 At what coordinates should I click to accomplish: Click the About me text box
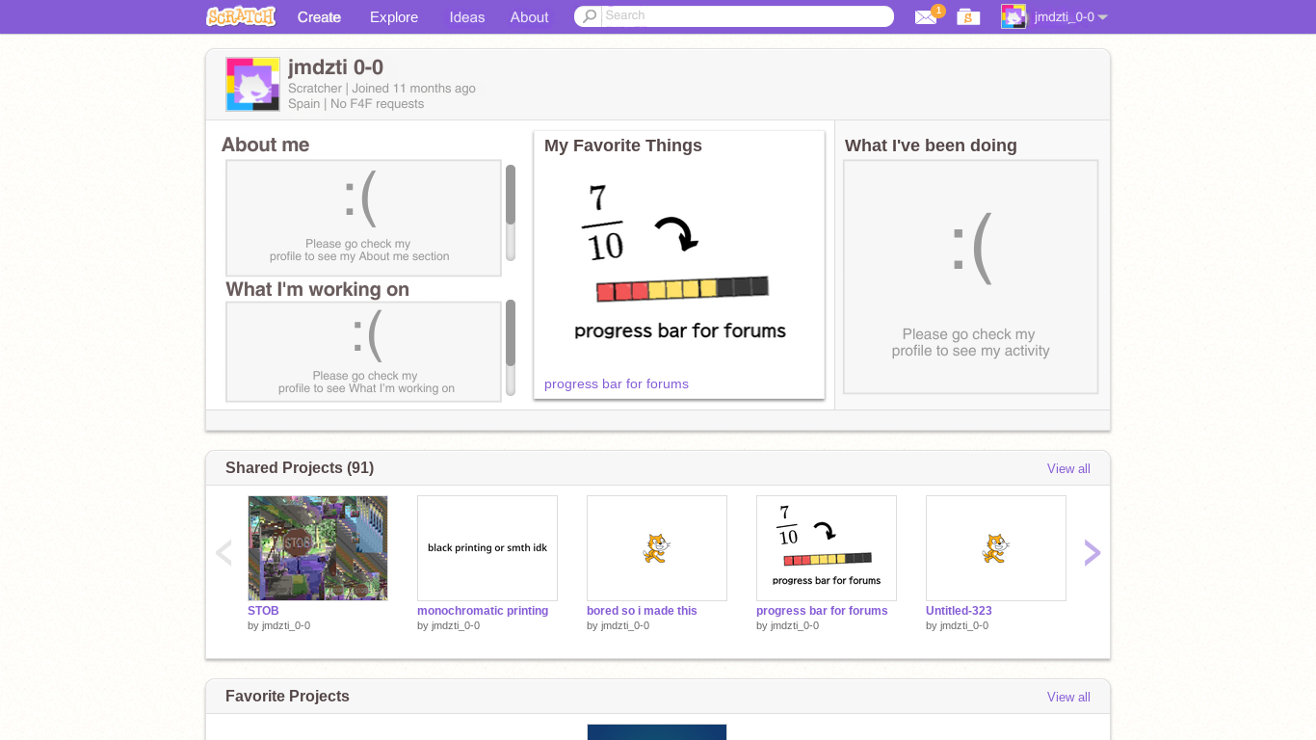point(363,218)
